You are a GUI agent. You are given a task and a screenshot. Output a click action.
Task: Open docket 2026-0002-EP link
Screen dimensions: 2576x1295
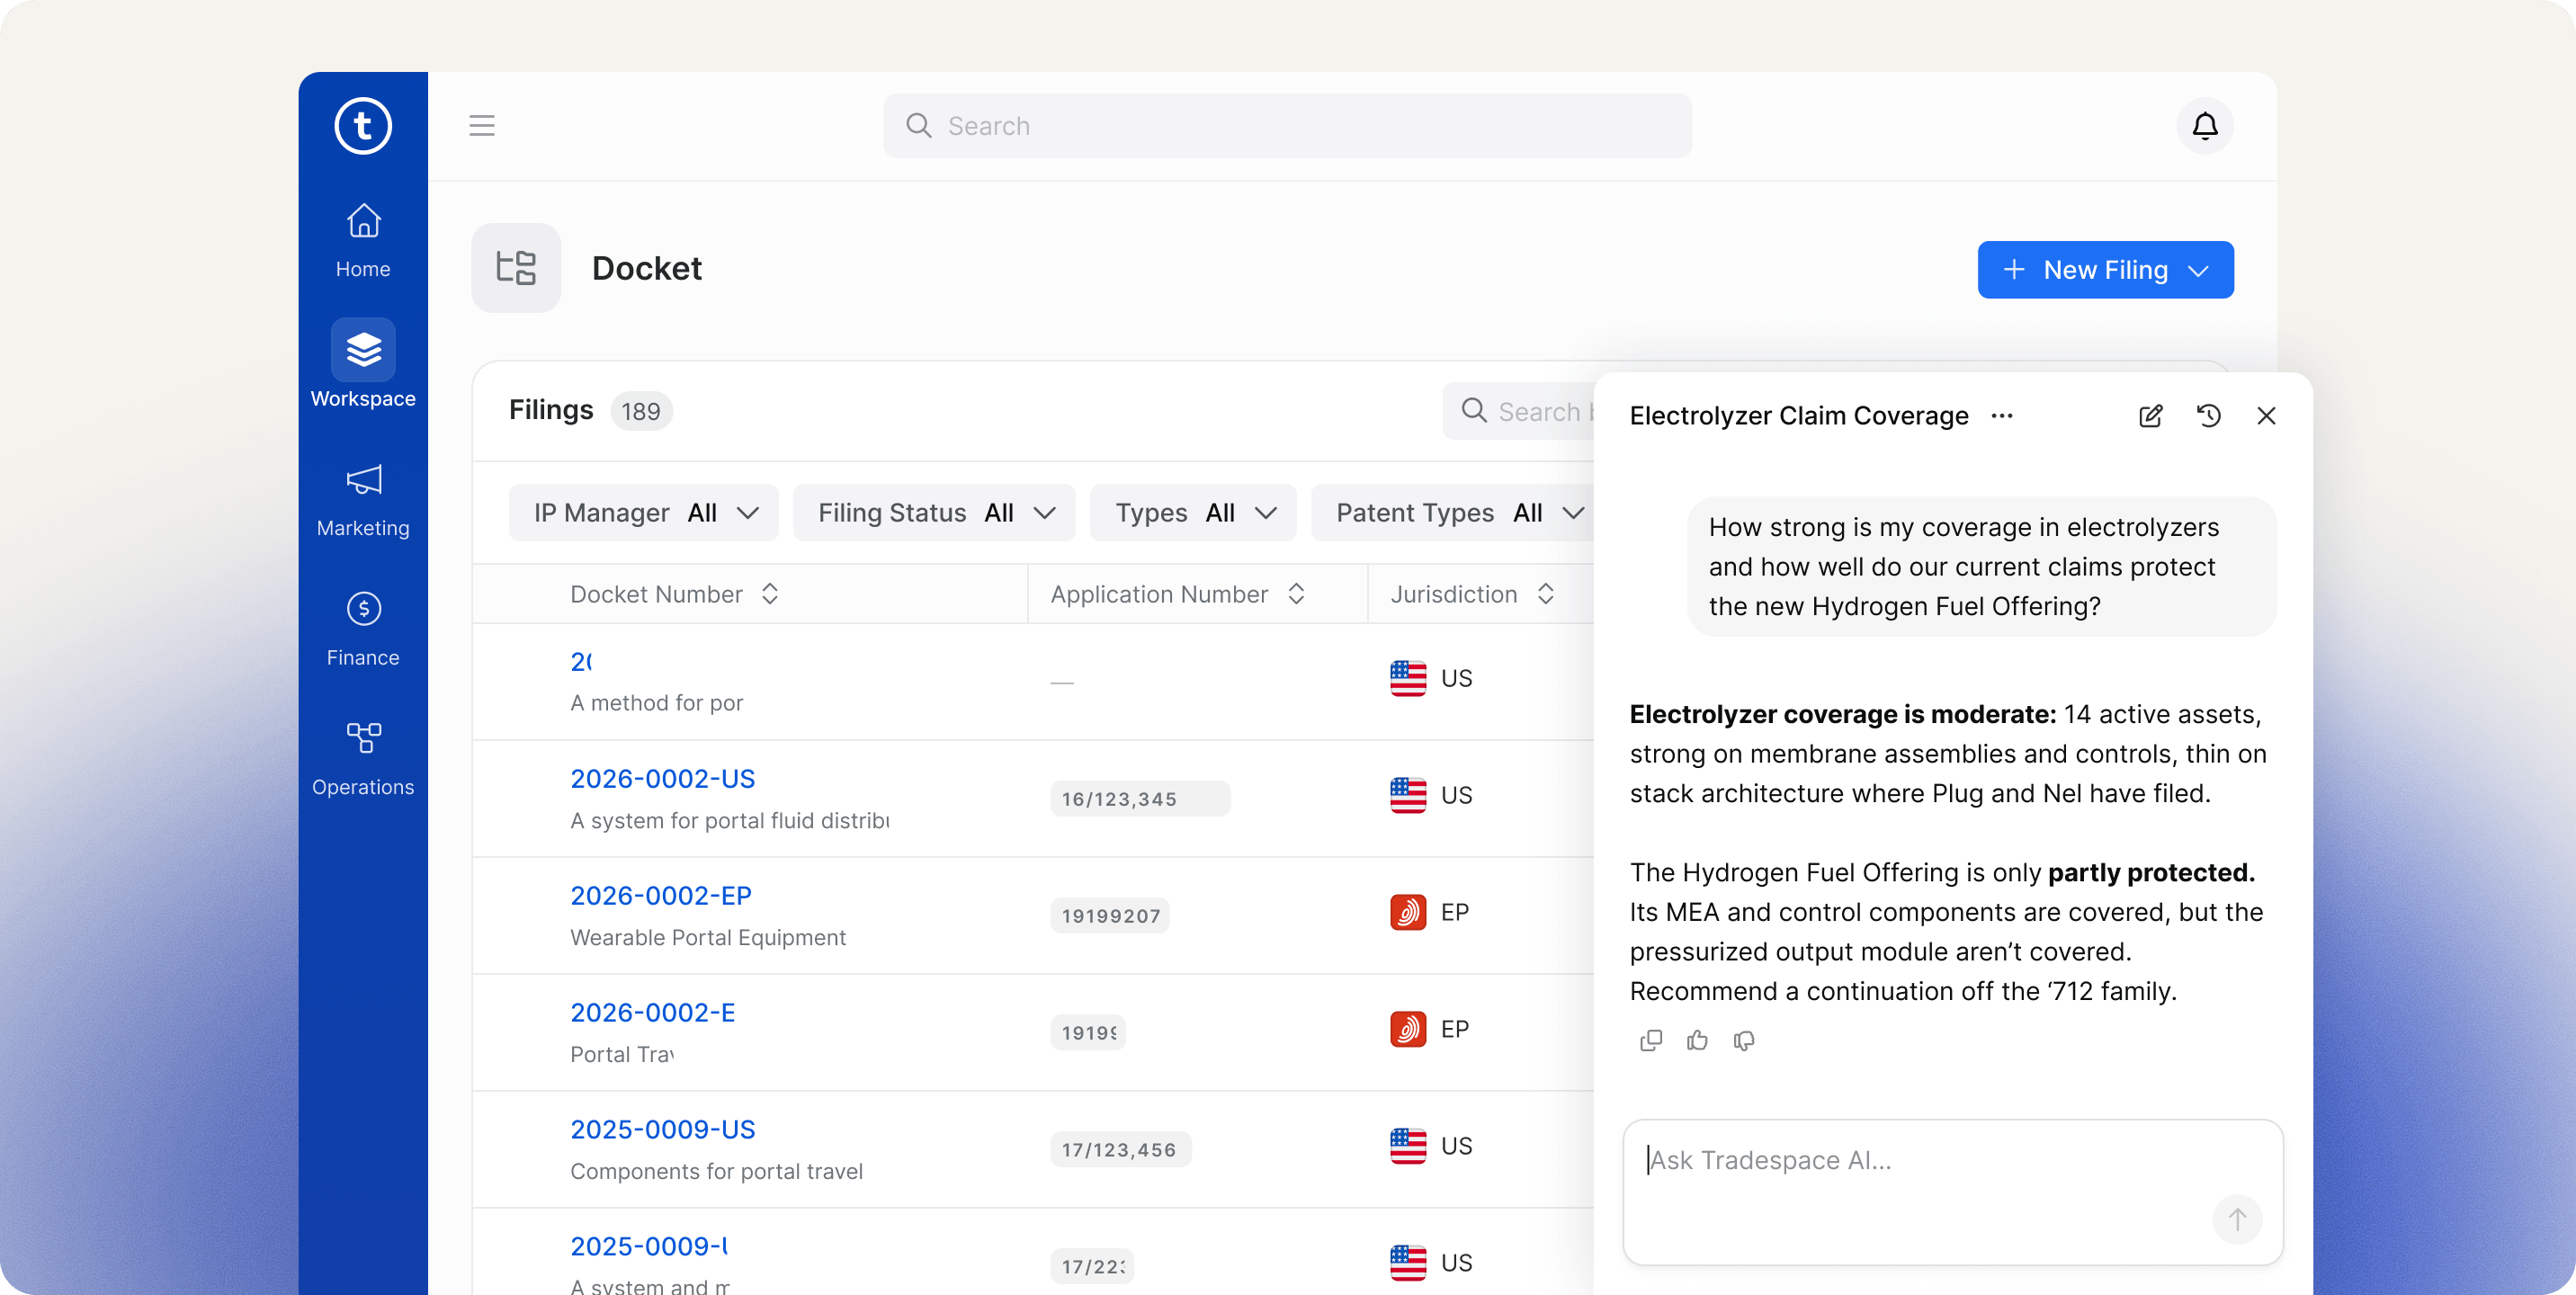[660, 896]
